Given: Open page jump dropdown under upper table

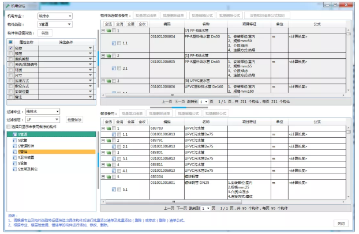Looking at the screenshot, I should (x=204, y=101).
